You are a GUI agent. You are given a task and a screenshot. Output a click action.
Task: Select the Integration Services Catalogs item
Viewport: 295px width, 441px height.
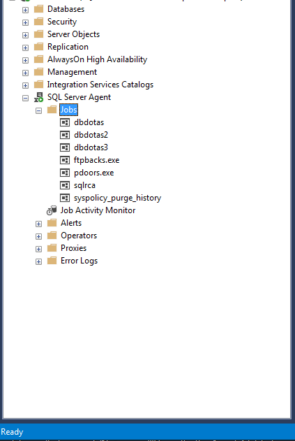[x=100, y=85]
